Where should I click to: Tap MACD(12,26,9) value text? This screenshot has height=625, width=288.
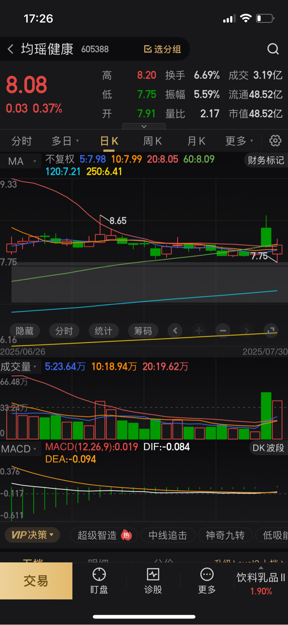pyautogui.click(x=91, y=447)
